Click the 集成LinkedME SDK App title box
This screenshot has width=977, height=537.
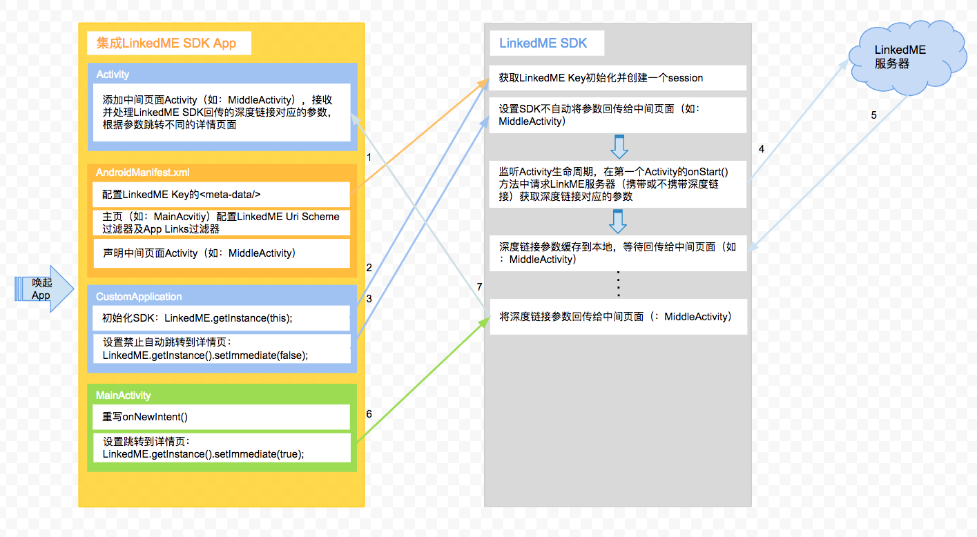(x=169, y=43)
